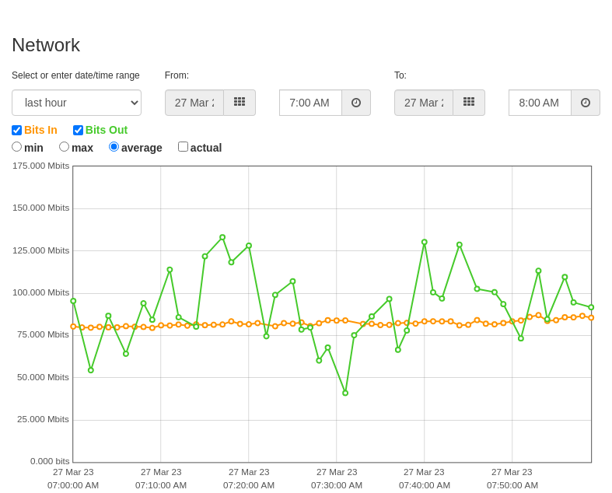The height and width of the screenshot is (493, 612).
Task: Select the average radio button
Action: pyautogui.click(x=114, y=147)
